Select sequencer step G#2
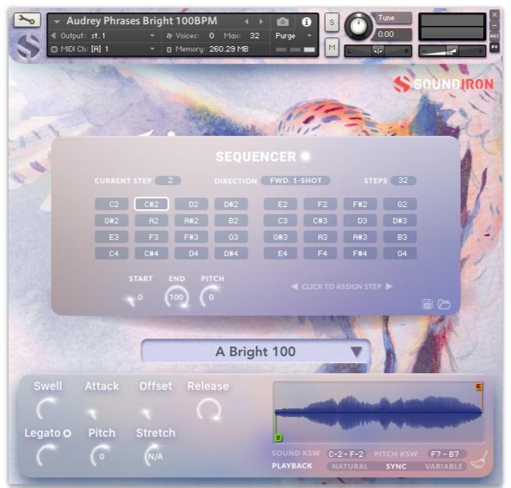511x488 pixels. tap(112, 220)
